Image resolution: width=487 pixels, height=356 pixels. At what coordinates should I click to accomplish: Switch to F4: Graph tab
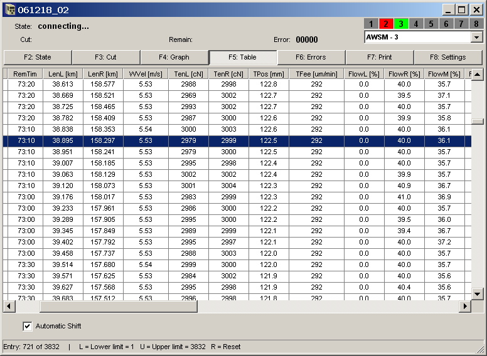click(x=174, y=57)
